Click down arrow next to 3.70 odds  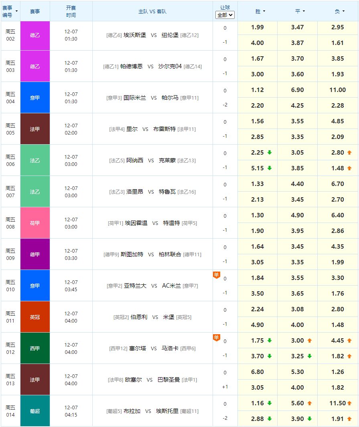(270, 356)
